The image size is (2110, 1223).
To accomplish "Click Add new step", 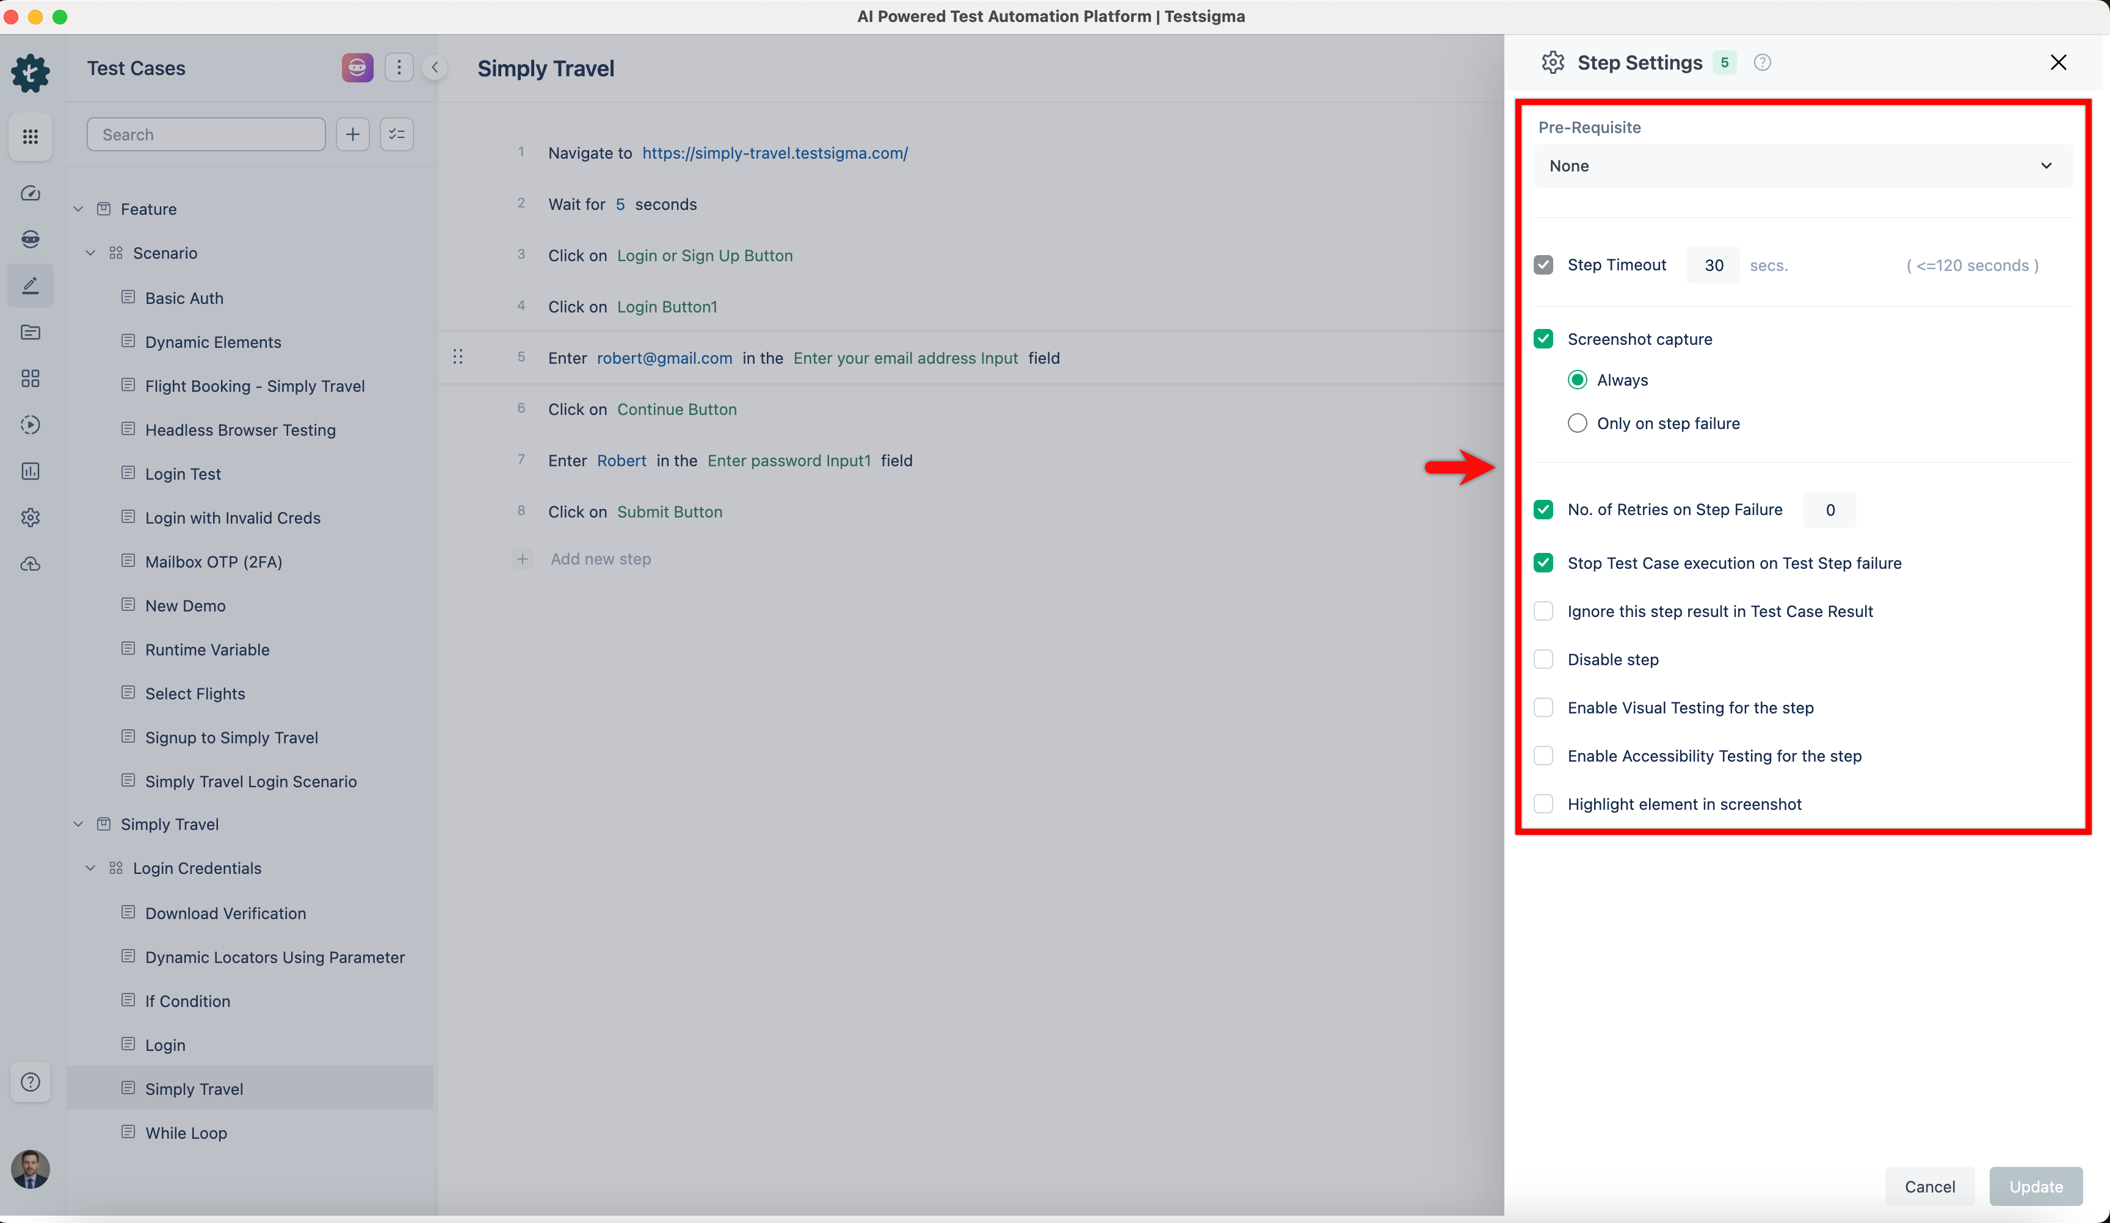I will 600,559.
